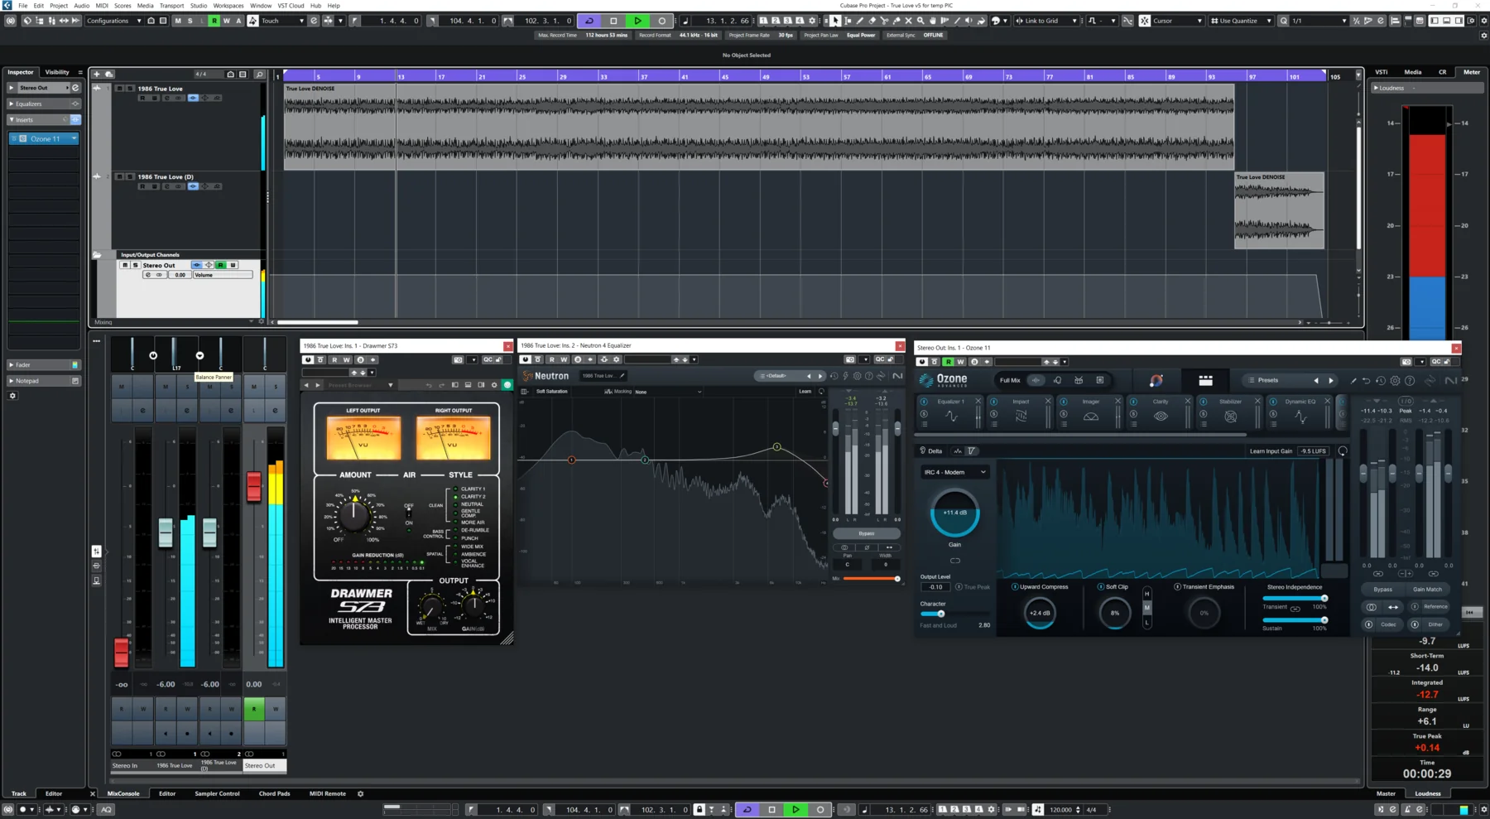
Task: Remove the Equalizer 1 module with X
Action: pyautogui.click(x=978, y=402)
